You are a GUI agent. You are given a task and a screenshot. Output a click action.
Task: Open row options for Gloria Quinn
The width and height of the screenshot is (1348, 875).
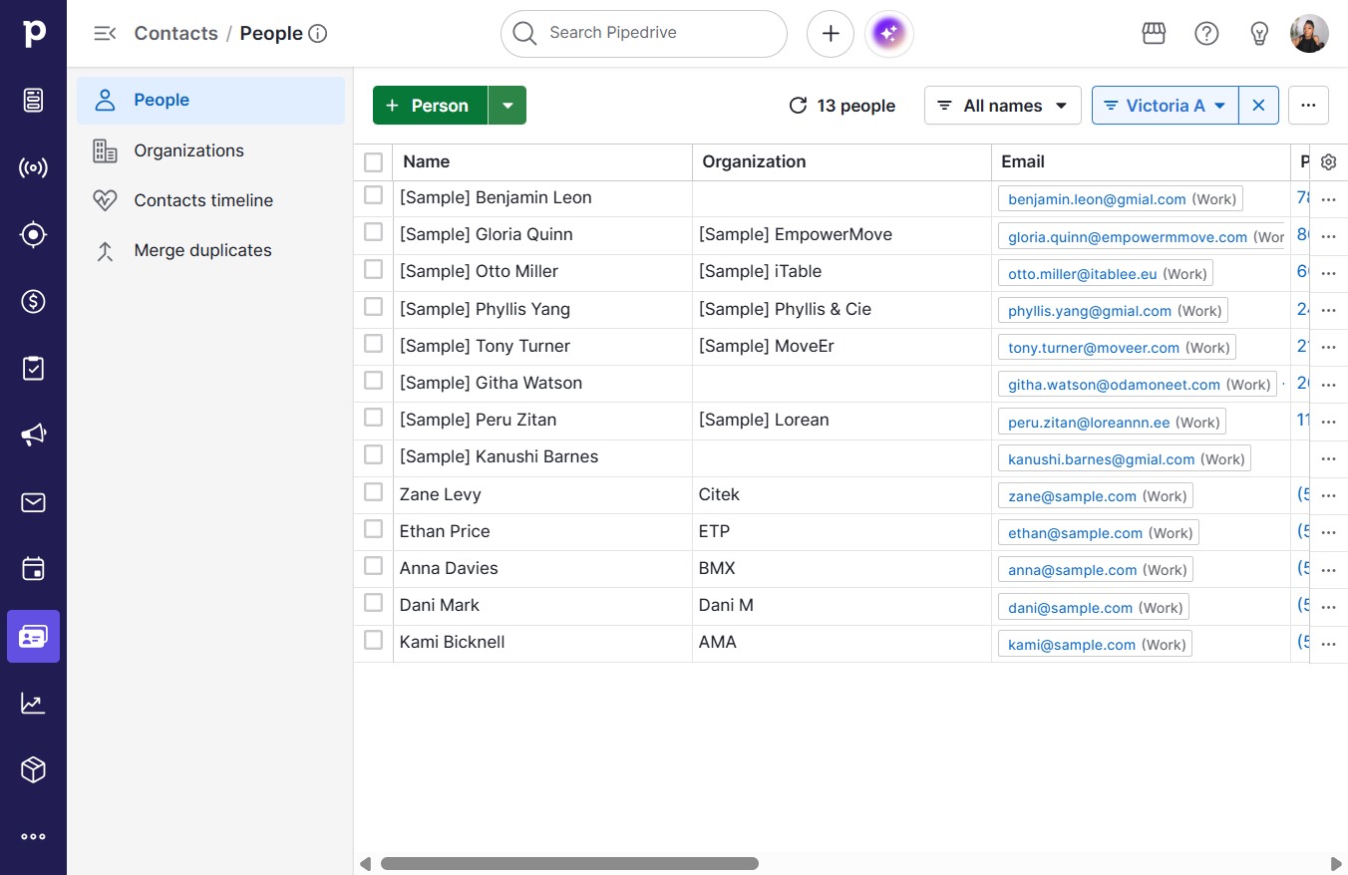click(x=1328, y=236)
